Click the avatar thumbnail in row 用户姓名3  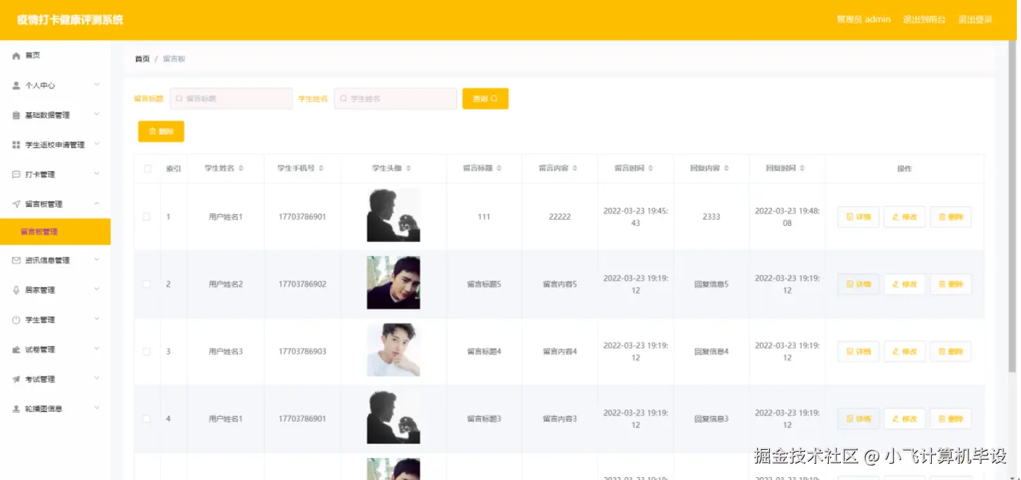[x=393, y=350]
